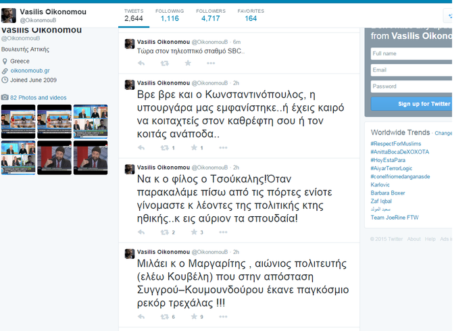This screenshot has width=473, height=331.
Task: Retweet the Τσούκαλης tweet
Action: (x=164, y=232)
